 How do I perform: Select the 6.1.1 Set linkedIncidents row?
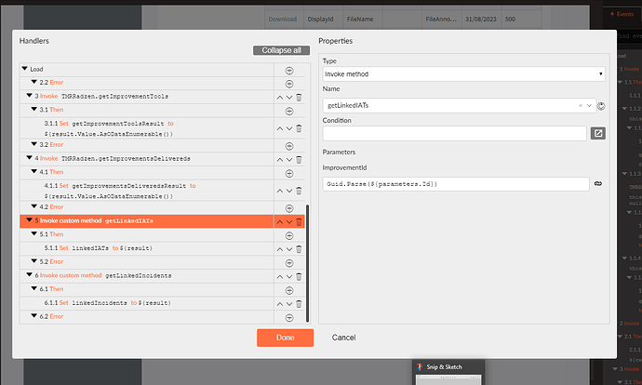click(147, 303)
